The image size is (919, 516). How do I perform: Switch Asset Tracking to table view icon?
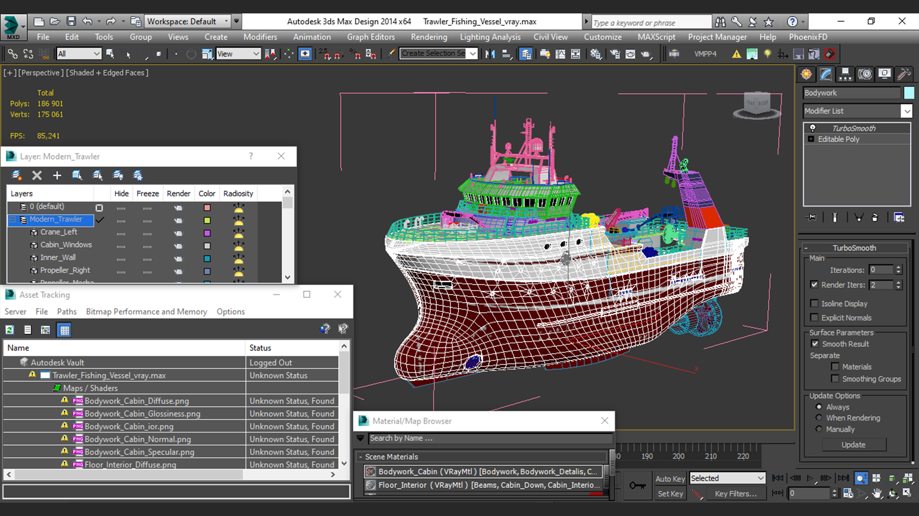pos(64,330)
